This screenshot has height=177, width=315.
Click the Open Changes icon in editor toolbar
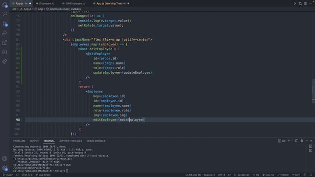[300, 3]
